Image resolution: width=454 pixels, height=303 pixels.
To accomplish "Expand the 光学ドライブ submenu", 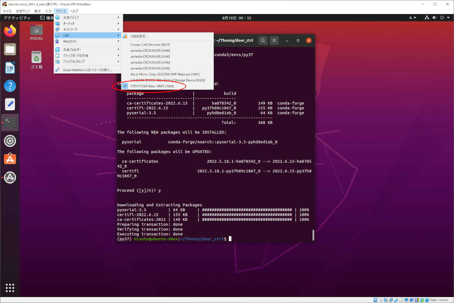I will 88,17.
